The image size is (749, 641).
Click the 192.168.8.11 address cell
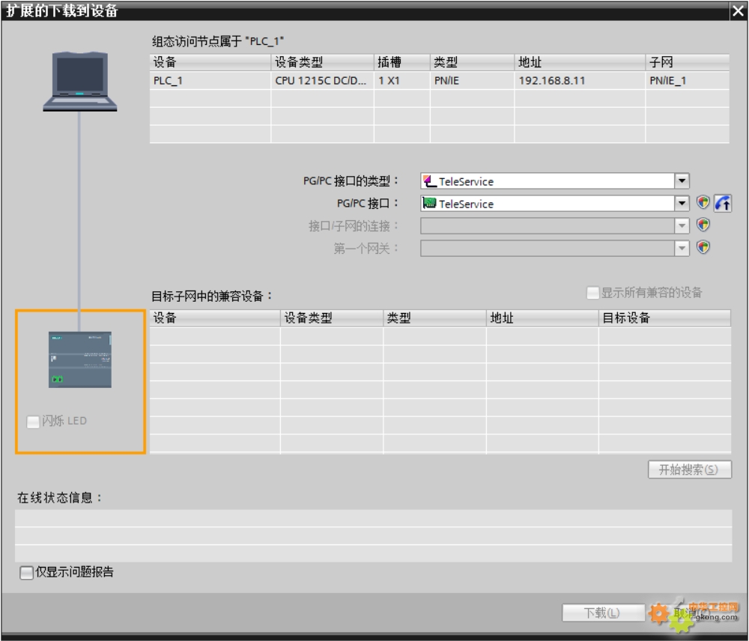pyautogui.click(x=580, y=81)
